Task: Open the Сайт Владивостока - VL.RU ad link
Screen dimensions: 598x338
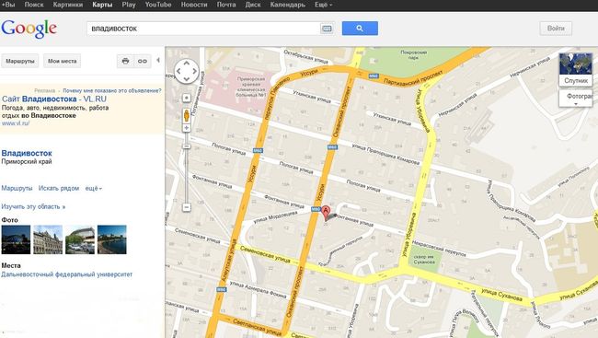Action: tap(54, 99)
